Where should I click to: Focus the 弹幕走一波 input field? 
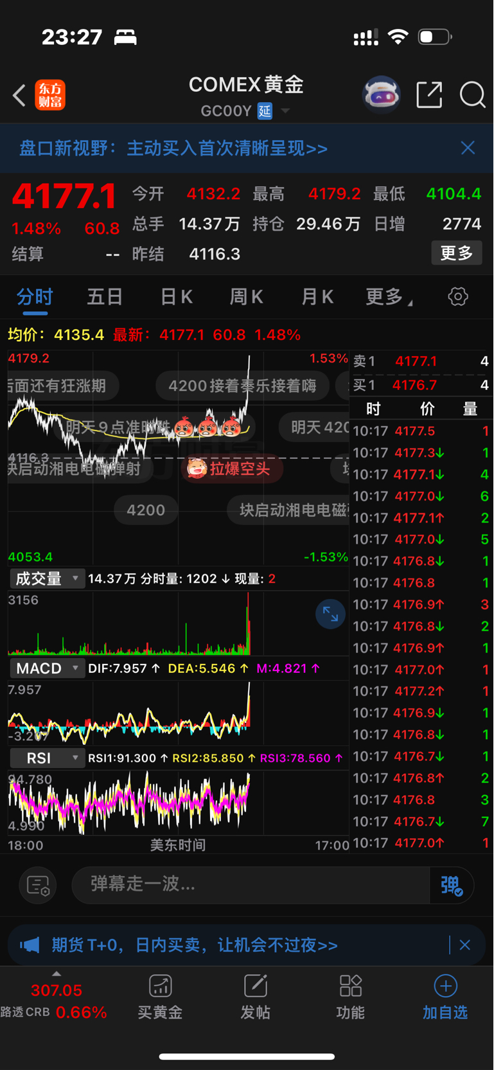pyautogui.click(x=251, y=884)
